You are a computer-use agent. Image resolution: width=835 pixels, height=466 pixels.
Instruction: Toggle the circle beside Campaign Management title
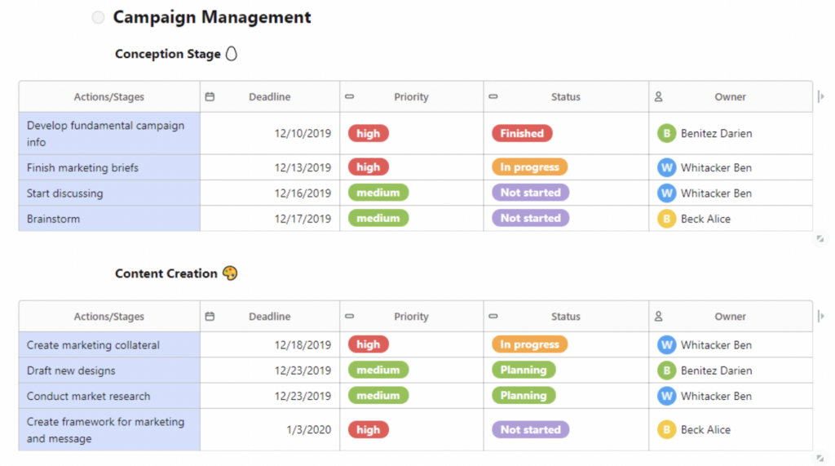(98, 18)
